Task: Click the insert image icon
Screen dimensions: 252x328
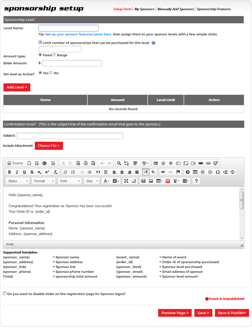Action: pyautogui.click(x=151, y=181)
